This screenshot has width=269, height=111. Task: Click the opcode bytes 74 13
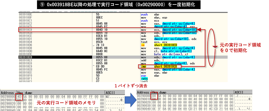point(100,45)
